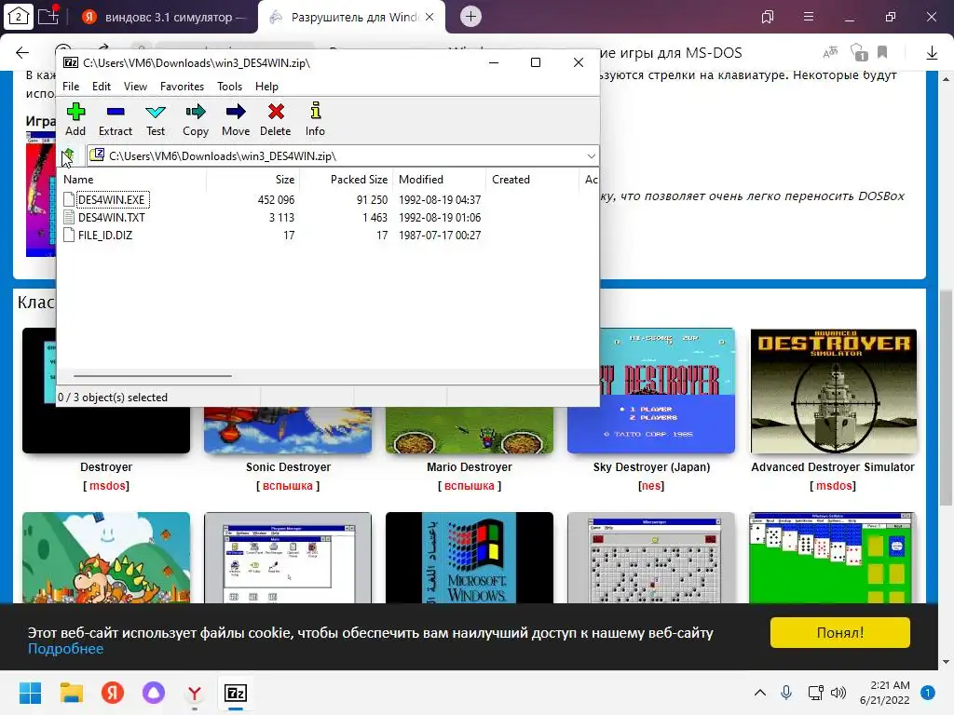Screen dimensions: 954x715
Task: Open the Solitaire game thumbnail
Action: [x=833, y=558]
